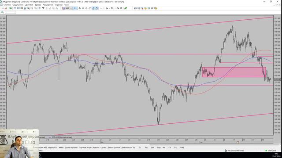Viewport: 282px width, 158px height.
Task: Click the chart interval field showing 60
Action: 67,8
